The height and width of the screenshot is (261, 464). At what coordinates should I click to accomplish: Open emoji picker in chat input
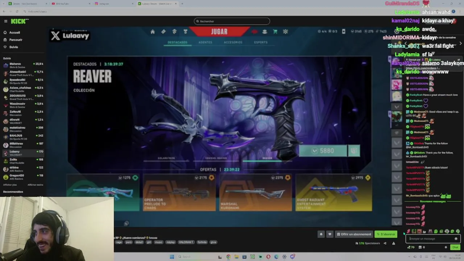point(456,239)
